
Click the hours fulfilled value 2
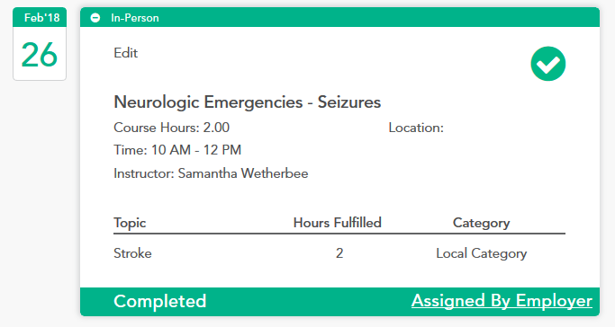(339, 253)
